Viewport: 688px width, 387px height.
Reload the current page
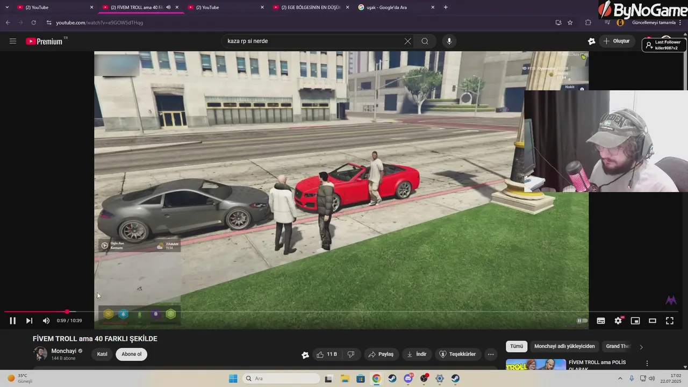(33, 23)
